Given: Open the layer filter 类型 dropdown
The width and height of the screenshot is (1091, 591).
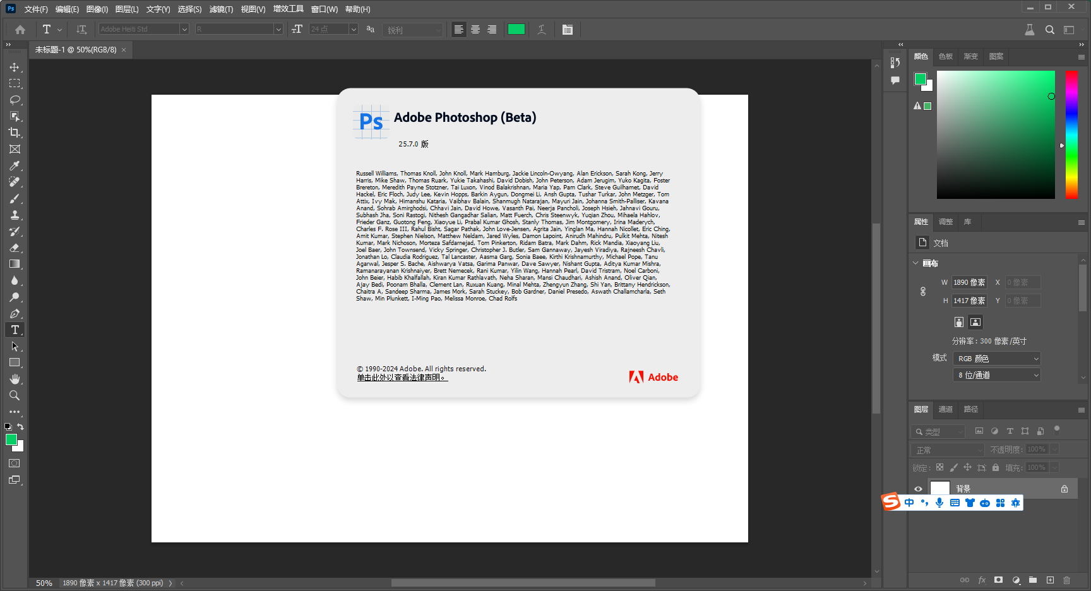Looking at the screenshot, I should 938,432.
